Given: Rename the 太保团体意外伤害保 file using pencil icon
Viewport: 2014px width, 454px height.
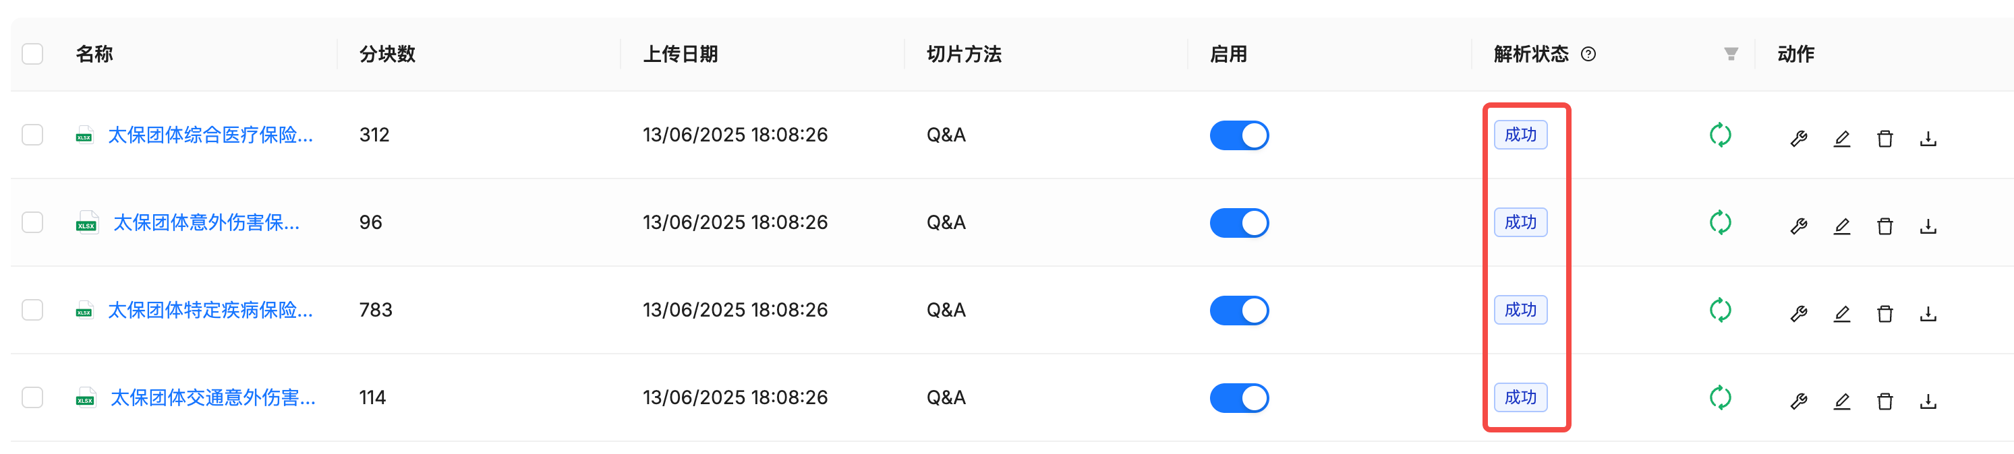Looking at the screenshot, I should 1842,225.
